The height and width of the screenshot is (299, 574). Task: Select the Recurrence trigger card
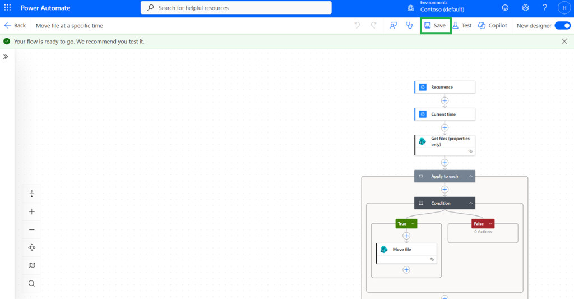pyautogui.click(x=445, y=87)
